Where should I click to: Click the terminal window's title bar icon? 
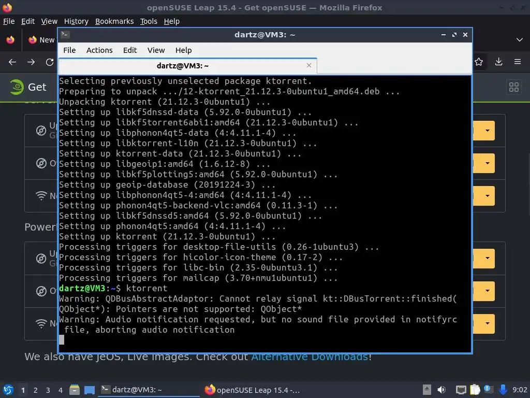pos(65,35)
